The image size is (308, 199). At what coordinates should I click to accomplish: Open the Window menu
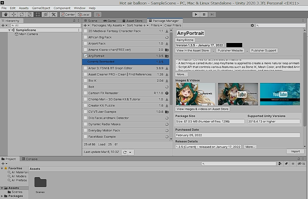click(x=80, y=8)
